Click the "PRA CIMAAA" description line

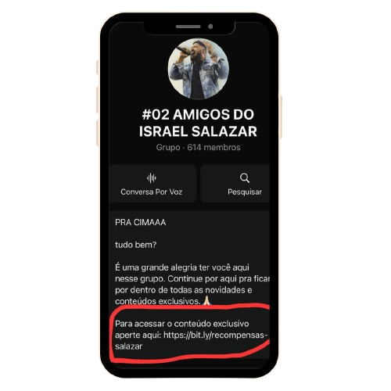(141, 222)
